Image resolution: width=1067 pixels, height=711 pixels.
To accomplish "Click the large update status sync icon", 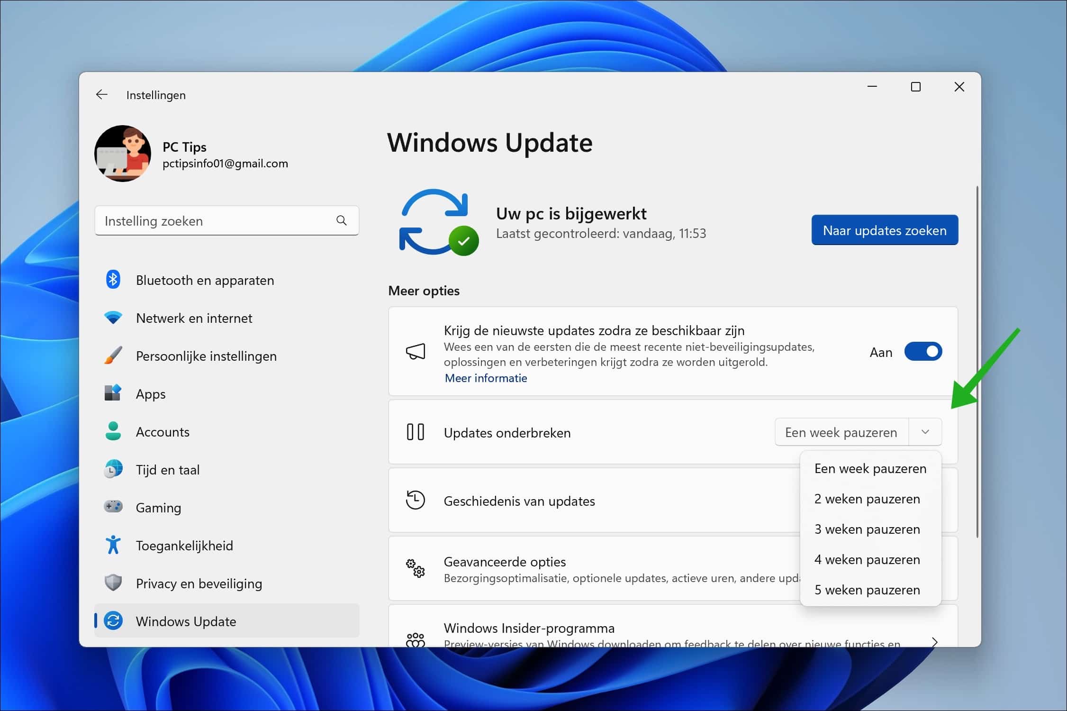I will point(439,222).
